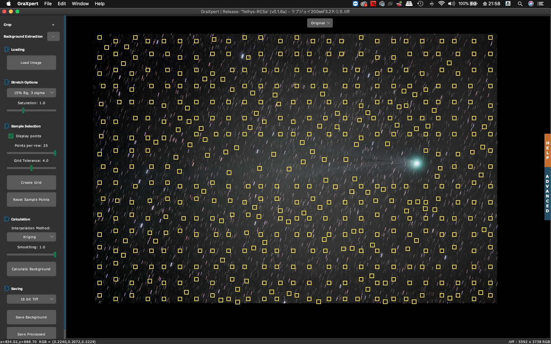Open the File menu

(x=48, y=4)
